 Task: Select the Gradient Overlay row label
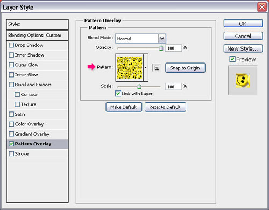pos(32,134)
